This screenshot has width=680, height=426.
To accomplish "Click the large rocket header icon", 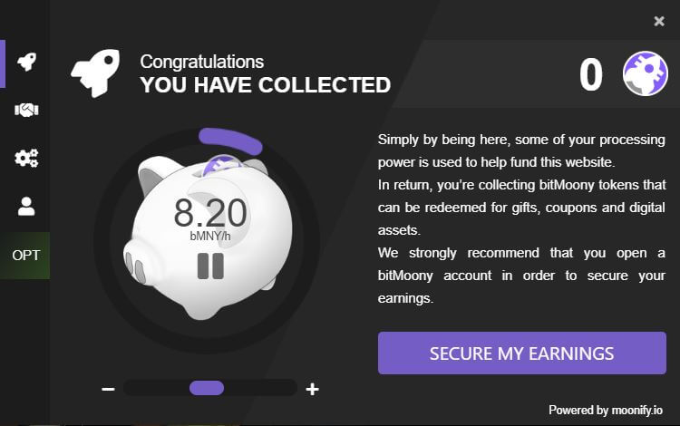I will click(x=95, y=73).
